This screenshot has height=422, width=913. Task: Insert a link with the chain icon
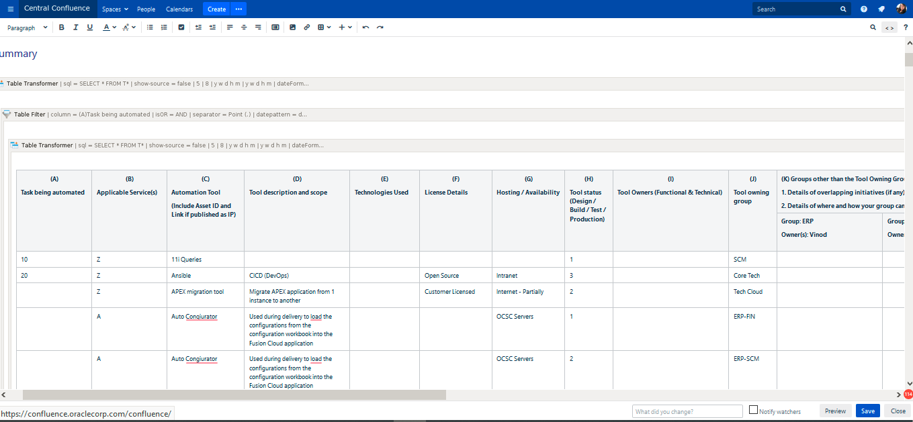coord(306,28)
